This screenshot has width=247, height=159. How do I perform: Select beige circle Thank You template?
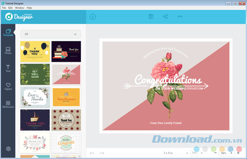click(x=66, y=120)
